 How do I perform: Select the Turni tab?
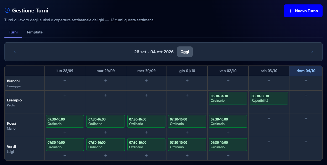click(x=13, y=32)
